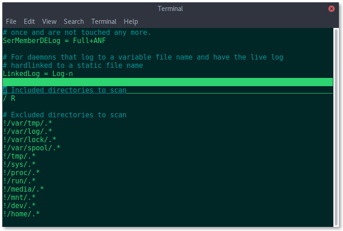Click the !/proc/.* exclusion line
Image resolution: width=343 pixels, height=231 pixels.
coord(21,173)
